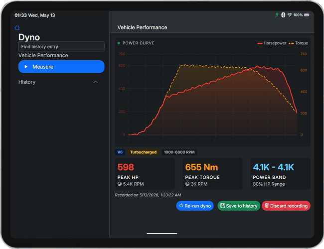Click the Bluetooth icon in the status bar
Image resolution: width=324 pixels, height=249 pixels.
283,15
